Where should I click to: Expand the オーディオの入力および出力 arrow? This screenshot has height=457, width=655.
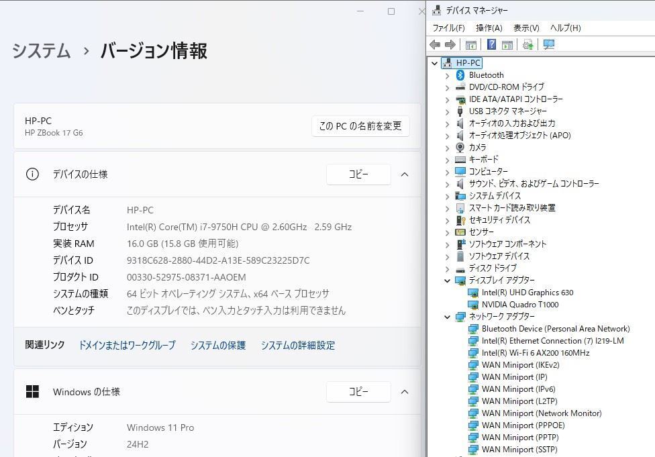point(448,124)
